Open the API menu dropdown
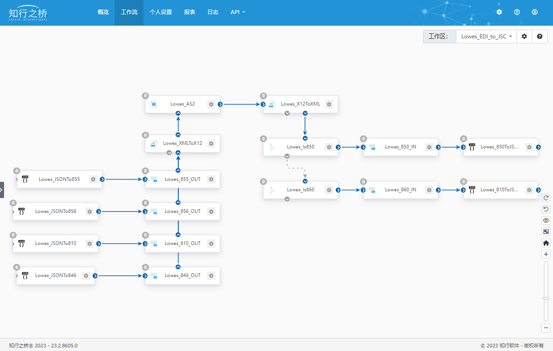 (x=237, y=12)
